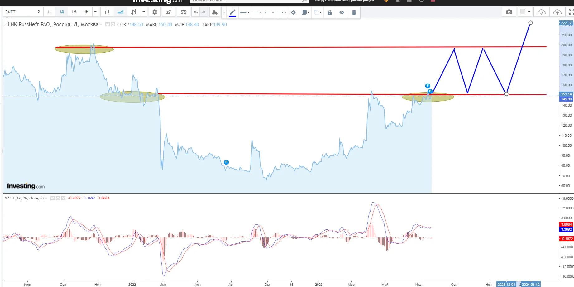Open more timeframes dropdown arrow
This screenshot has width=574, height=287.
coord(95,12)
